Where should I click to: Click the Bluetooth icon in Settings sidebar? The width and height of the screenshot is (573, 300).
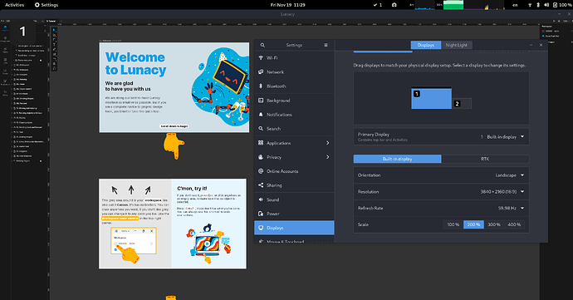261,86
